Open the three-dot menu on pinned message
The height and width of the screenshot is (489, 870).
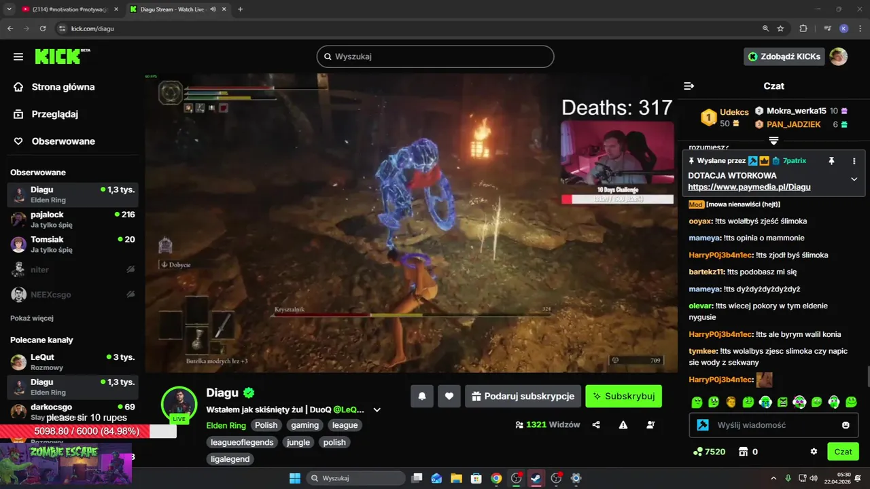click(854, 161)
